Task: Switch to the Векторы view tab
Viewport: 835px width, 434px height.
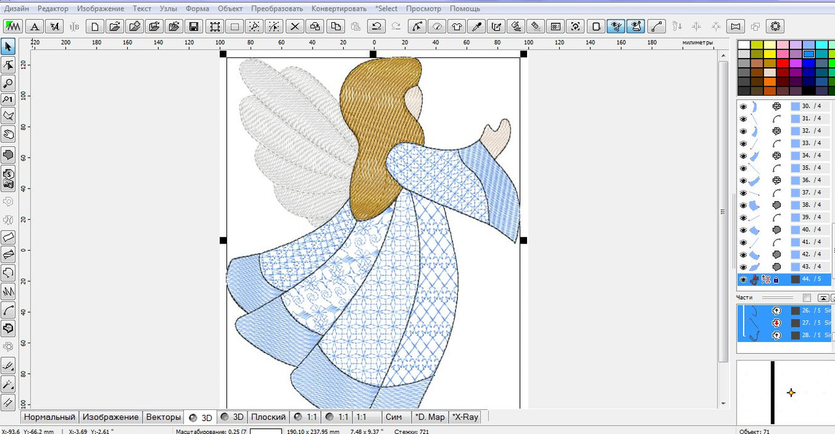Action: [x=163, y=417]
